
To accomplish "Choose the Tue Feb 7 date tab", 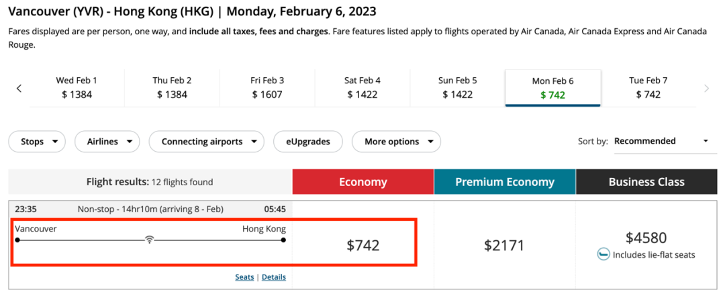I will click(648, 88).
